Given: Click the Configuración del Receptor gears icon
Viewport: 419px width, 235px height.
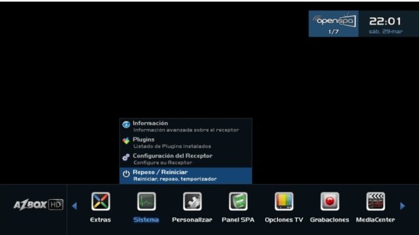Looking at the screenshot, I should tap(126, 157).
